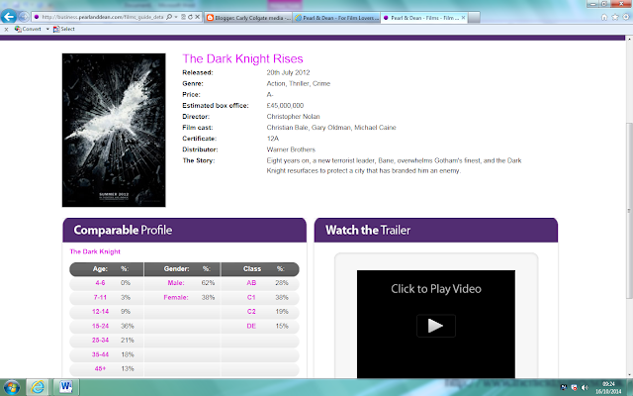Close the Convert toolbar with the X
This screenshot has height=396, width=633.
pos(6,29)
